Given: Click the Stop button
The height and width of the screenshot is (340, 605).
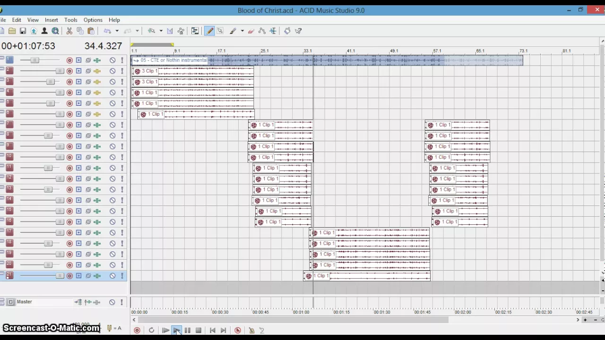Looking at the screenshot, I should [199, 331].
